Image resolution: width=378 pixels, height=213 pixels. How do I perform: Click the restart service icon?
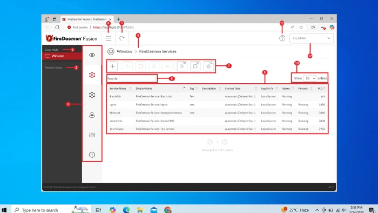[x=154, y=66]
